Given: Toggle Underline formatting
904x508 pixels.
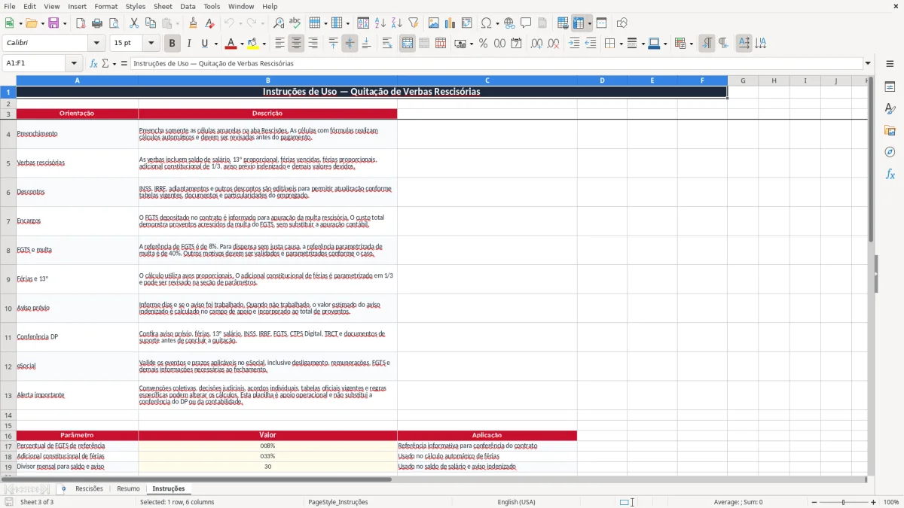Looking at the screenshot, I should [x=205, y=44].
